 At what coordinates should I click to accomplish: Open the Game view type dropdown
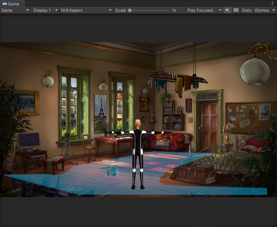[x=15, y=10]
